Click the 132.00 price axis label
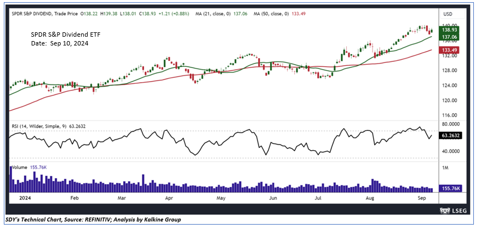The height and width of the screenshot is (235, 481). [x=449, y=56]
